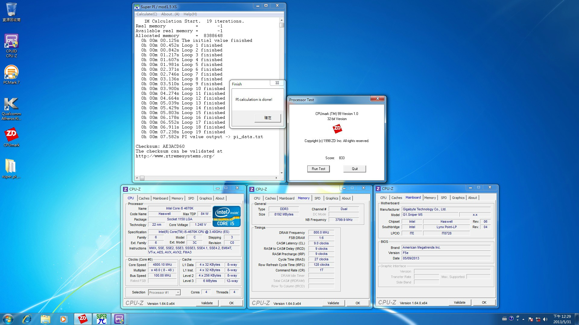Image resolution: width=579 pixels, height=325 pixels.
Task: Open Memory tab in left CPU-Z
Action: pyautogui.click(x=177, y=198)
